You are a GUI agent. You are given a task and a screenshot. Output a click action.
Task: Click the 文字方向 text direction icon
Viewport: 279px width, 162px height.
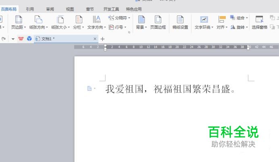(97, 19)
